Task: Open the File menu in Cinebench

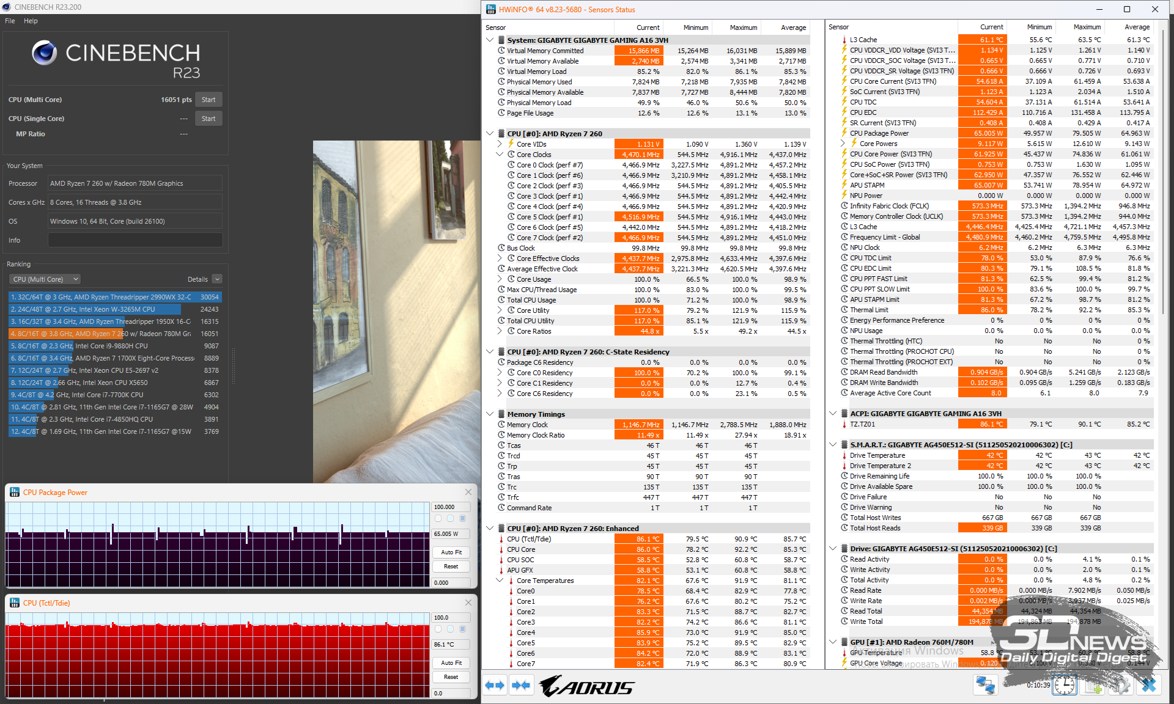Action: click(10, 21)
